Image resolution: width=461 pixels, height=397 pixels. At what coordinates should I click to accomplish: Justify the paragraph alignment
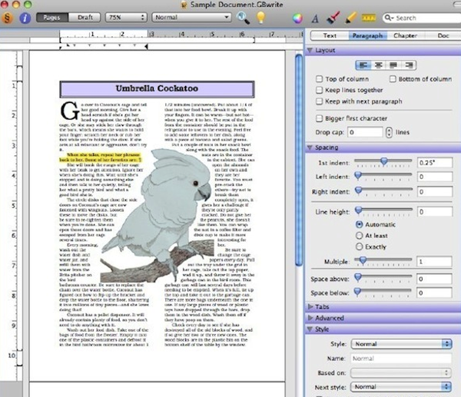click(x=393, y=65)
